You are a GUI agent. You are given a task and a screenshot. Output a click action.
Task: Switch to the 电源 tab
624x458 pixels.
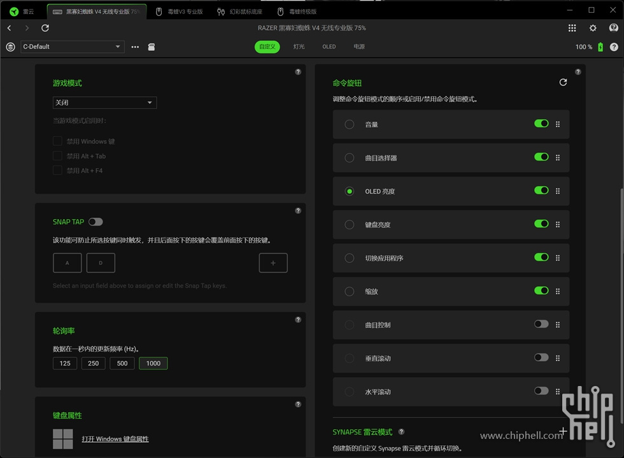[359, 47]
